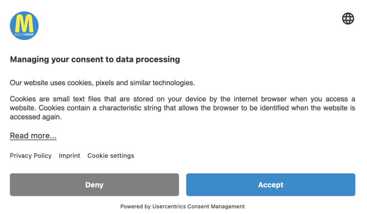Choose the gray Deny button

click(94, 185)
